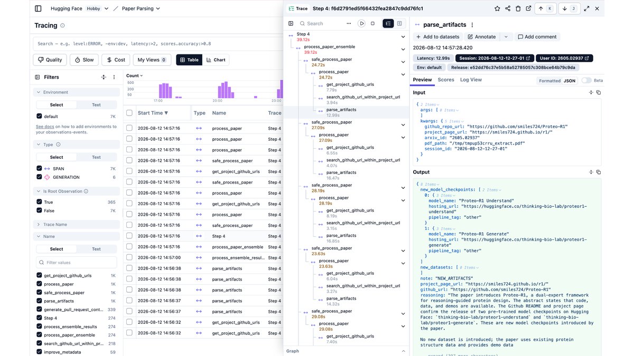Uncheck the default environment checkbox

pyautogui.click(x=39, y=116)
